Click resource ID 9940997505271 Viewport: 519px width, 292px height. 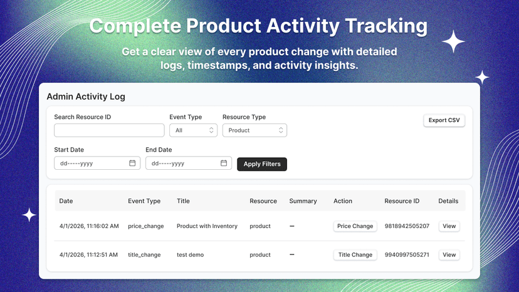(x=407, y=254)
